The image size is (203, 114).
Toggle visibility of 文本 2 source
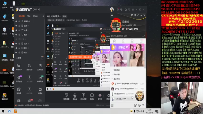point(16,44)
